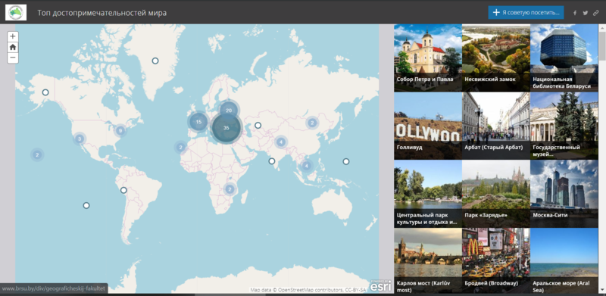Open the cluster of 35 points

226,127
